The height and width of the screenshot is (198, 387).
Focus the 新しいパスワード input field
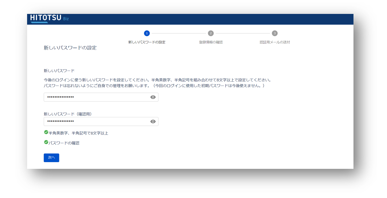(x=101, y=97)
